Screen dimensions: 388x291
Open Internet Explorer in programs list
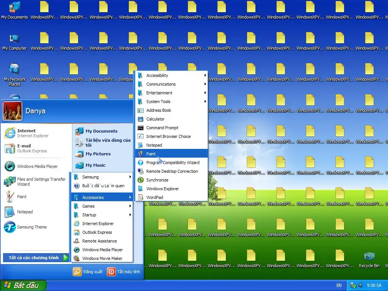(102, 224)
